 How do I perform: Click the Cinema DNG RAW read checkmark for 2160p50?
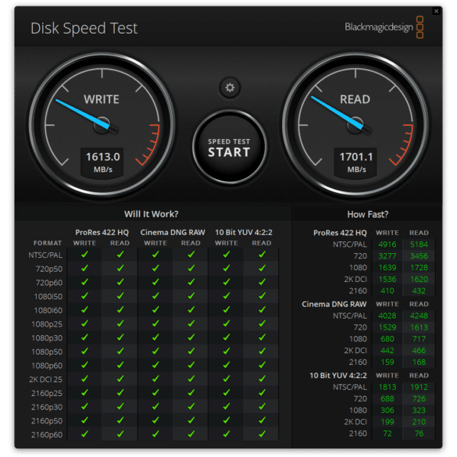(191, 420)
